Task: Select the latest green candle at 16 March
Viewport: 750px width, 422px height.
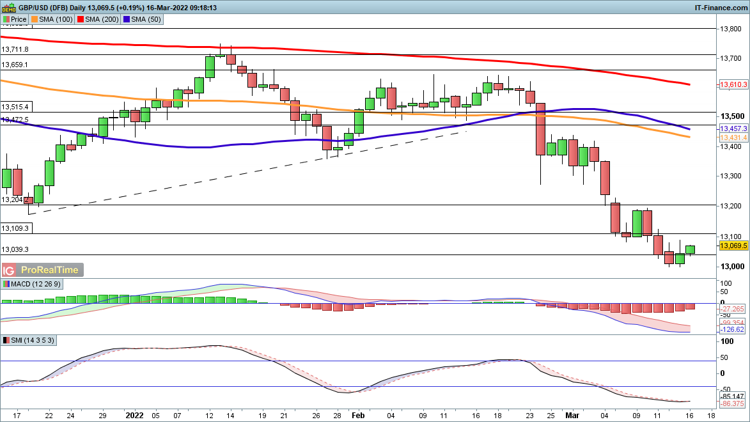Action: pos(690,249)
